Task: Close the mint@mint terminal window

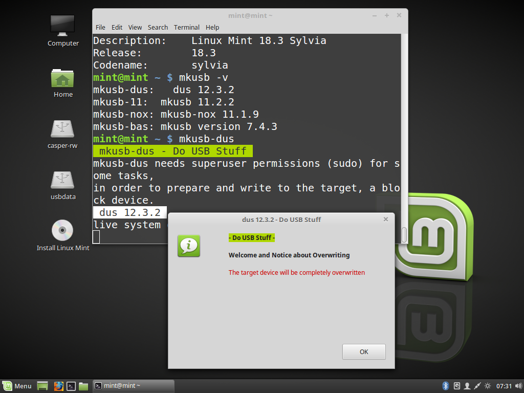Action: (x=399, y=15)
